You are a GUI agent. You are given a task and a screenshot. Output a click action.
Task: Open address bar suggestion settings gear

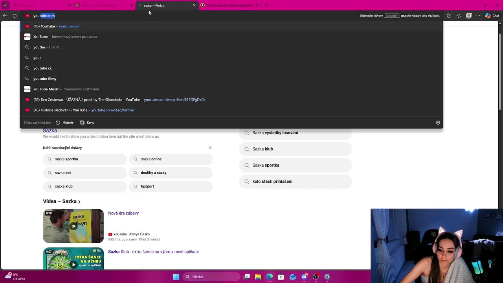[438, 123]
